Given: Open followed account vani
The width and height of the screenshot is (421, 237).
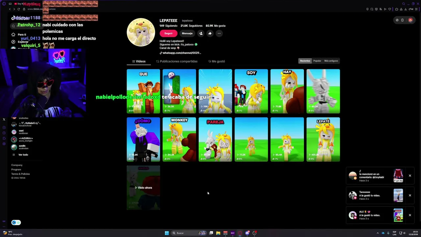Looking at the screenshot, I should click(20, 132).
